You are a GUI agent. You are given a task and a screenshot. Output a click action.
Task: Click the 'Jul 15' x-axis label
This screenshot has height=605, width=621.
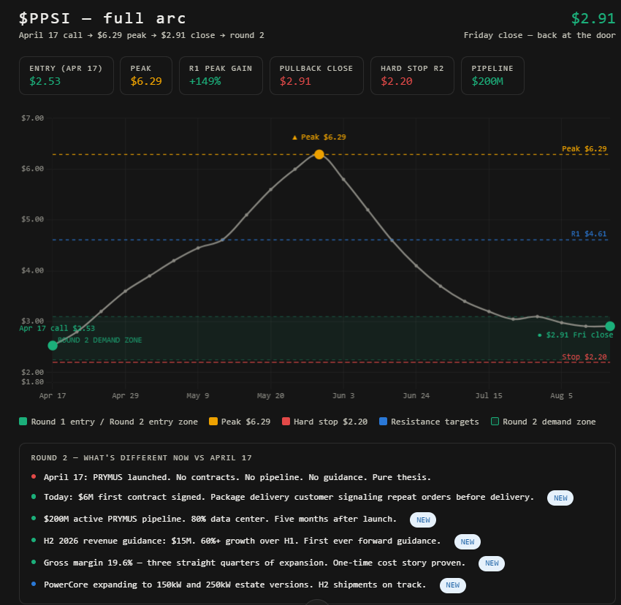coord(489,395)
